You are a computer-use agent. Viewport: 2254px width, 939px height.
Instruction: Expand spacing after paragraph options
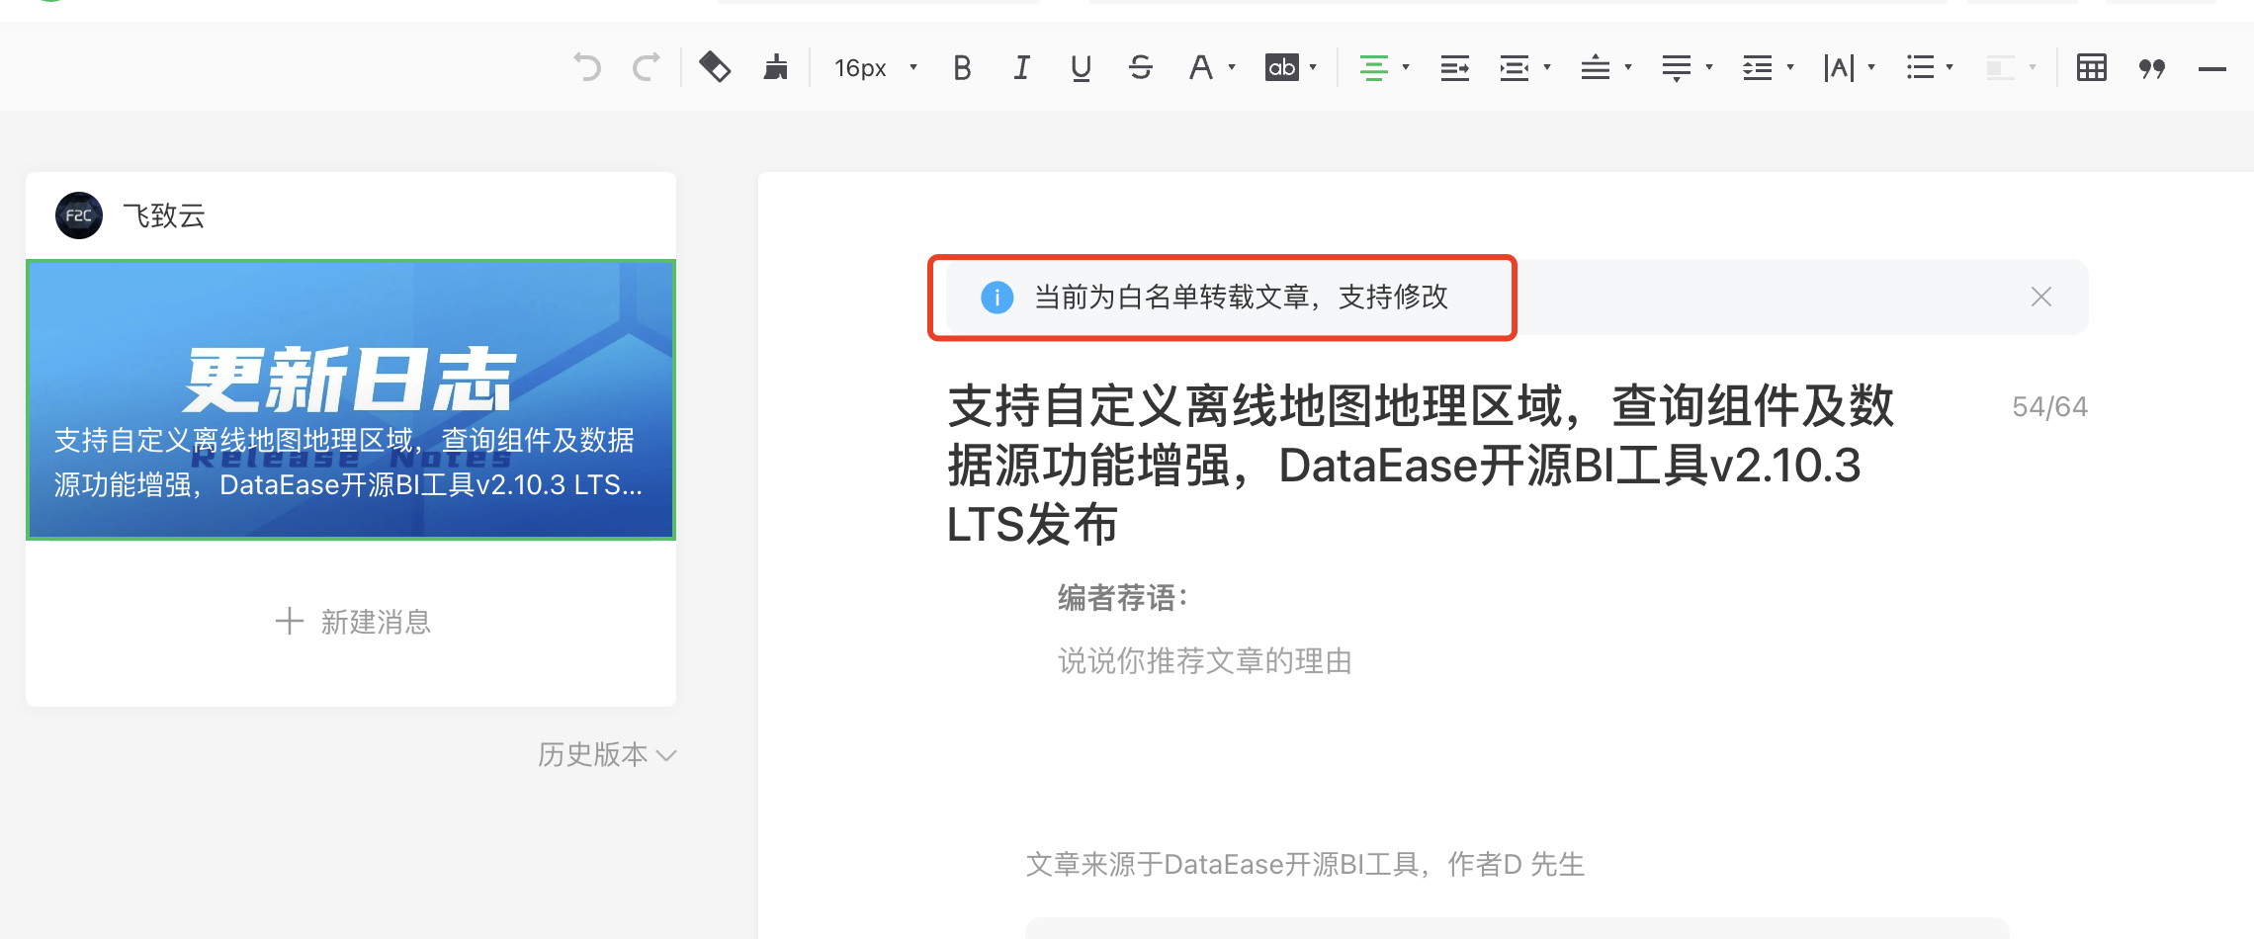tap(1709, 67)
